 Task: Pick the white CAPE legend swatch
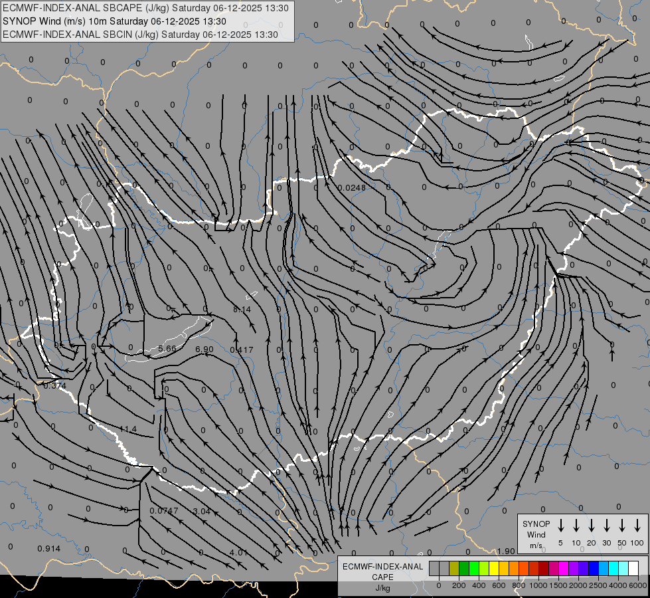pos(633,568)
